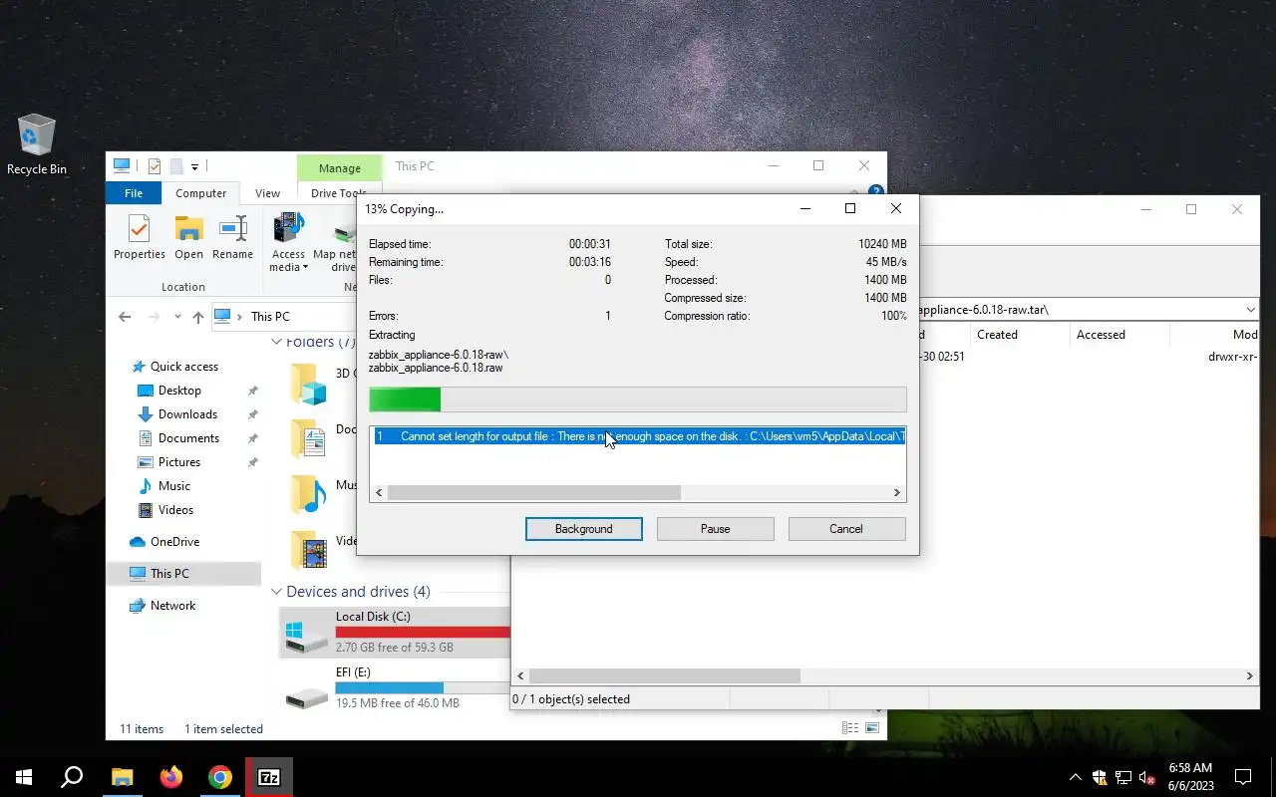Image resolution: width=1276 pixels, height=797 pixels.
Task: Click the Properties ribbon icon
Action: (x=140, y=237)
